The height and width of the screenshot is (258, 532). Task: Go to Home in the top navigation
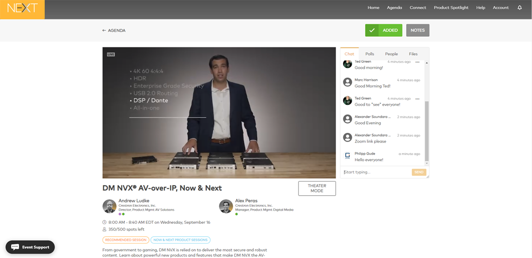373,7
